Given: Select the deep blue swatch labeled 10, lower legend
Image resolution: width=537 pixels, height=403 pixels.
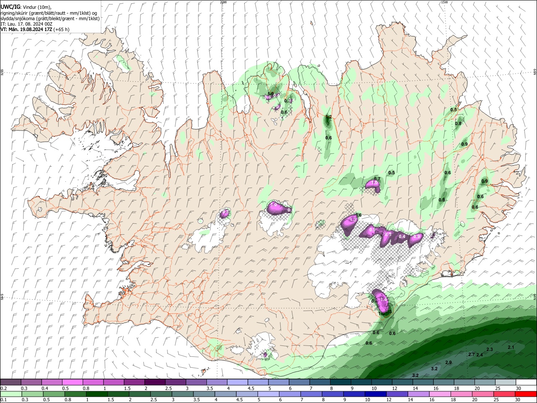Looking at the screenshot, I should (375, 394).
